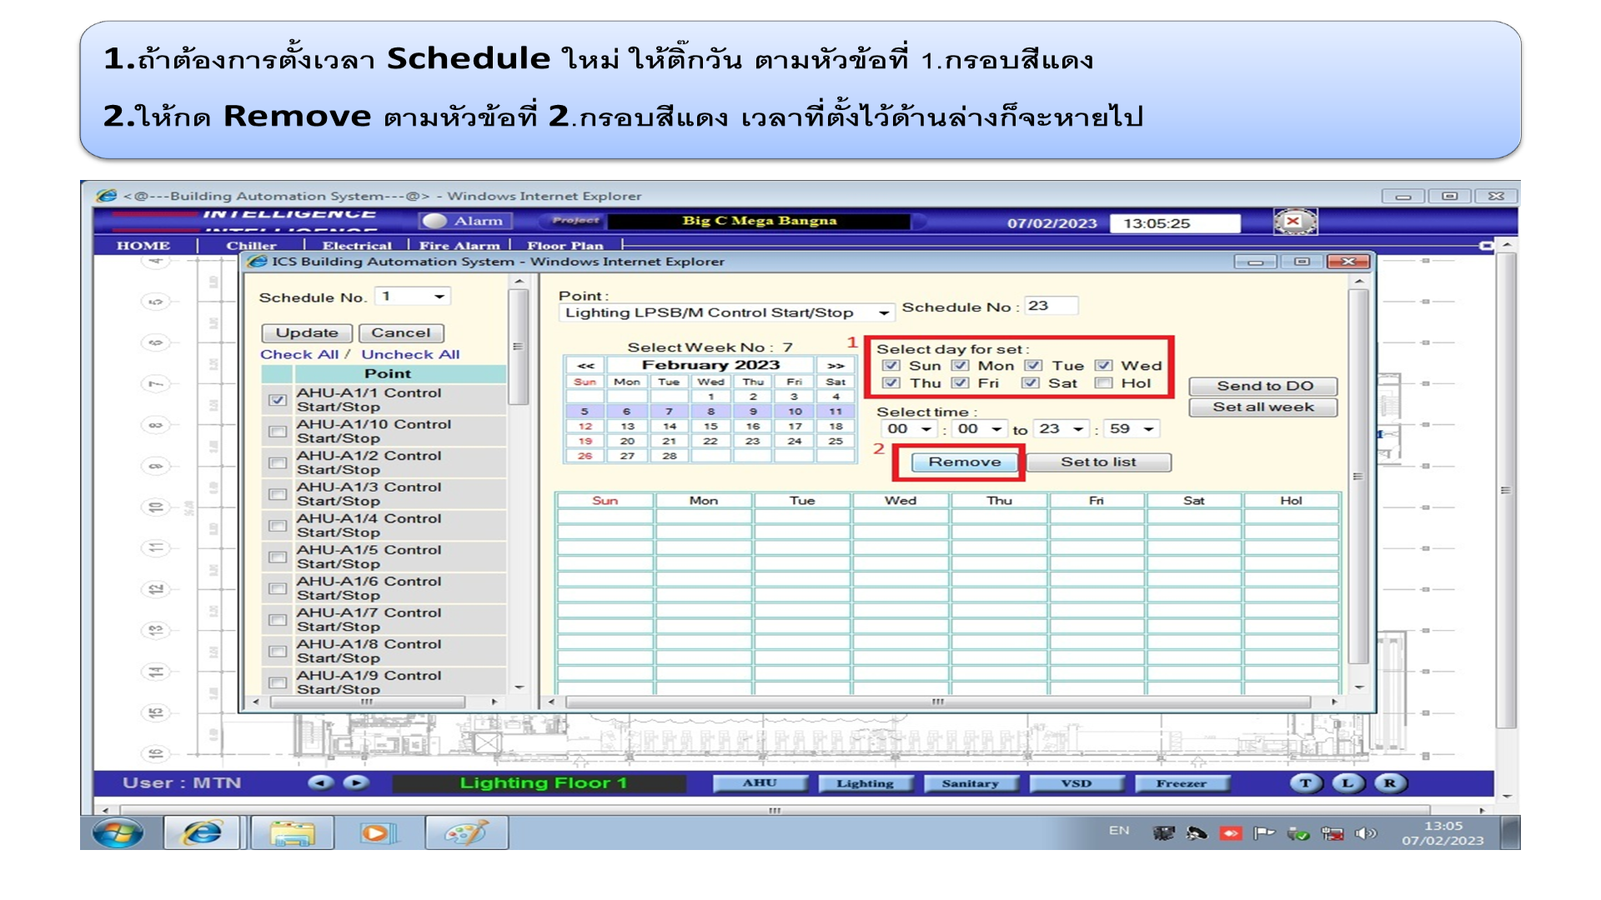Click the R round button in footer
Image resolution: width=1601 pixels, height=900 pixels.
tap(1390, 783)
